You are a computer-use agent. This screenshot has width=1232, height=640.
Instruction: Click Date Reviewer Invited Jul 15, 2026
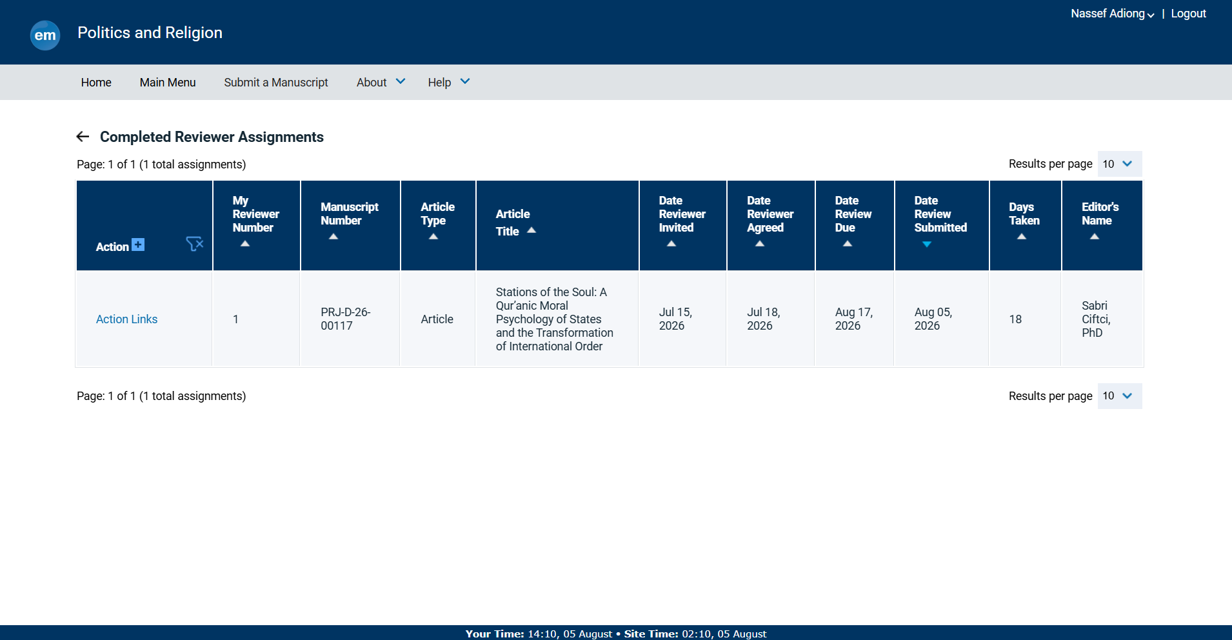click(x=675, y=319)
